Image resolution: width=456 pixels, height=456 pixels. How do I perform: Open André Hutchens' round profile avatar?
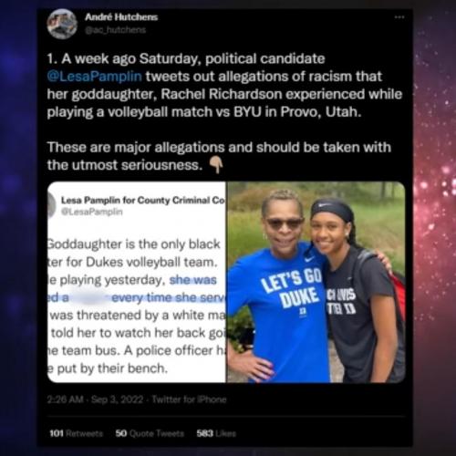coord(62,24)
